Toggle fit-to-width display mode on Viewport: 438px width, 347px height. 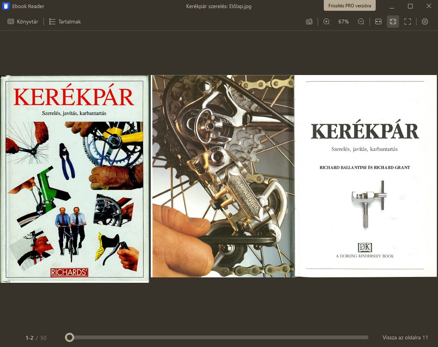tap(378, 22)
